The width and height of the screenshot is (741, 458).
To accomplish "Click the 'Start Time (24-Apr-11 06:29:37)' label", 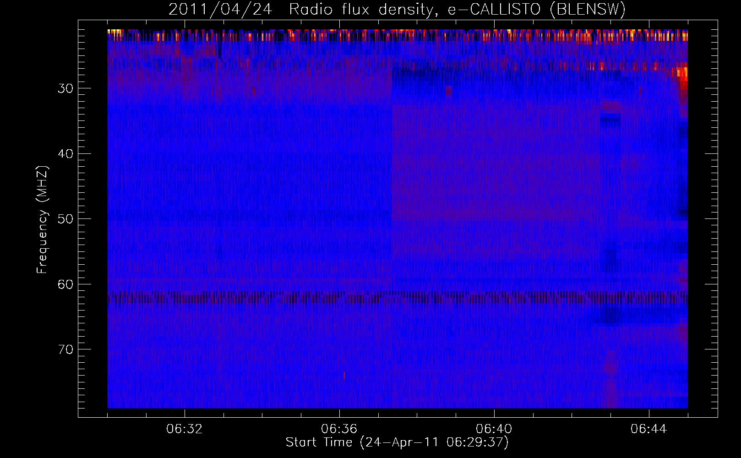I will (397, 442).
